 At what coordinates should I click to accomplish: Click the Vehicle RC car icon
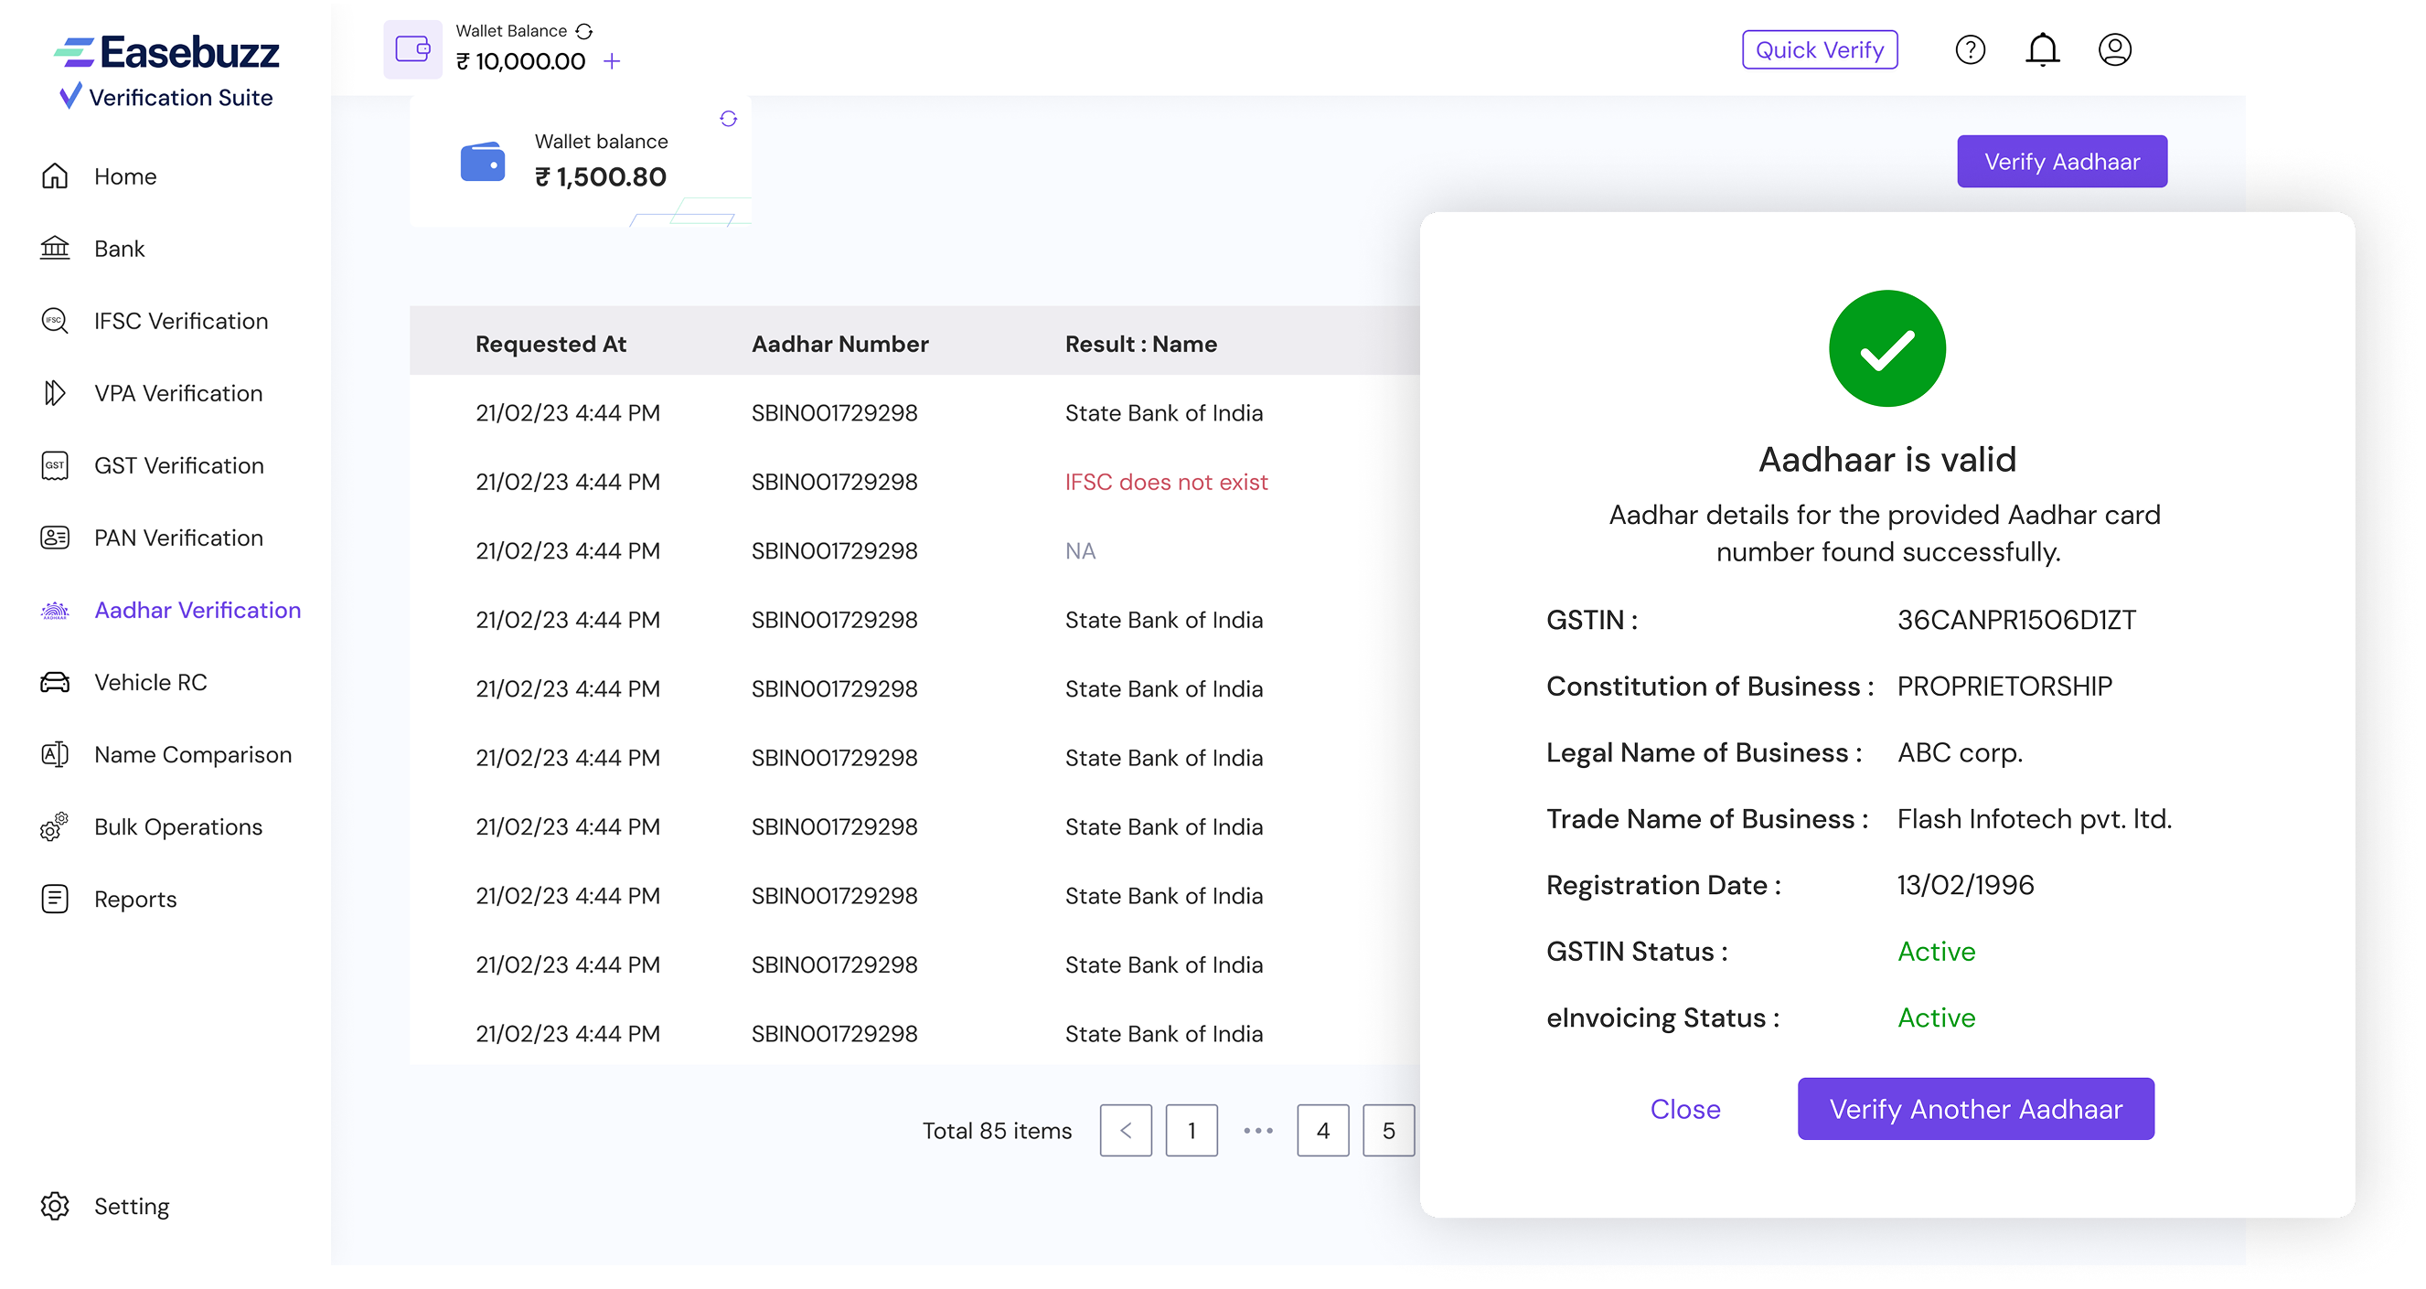[x=55, y=683]
